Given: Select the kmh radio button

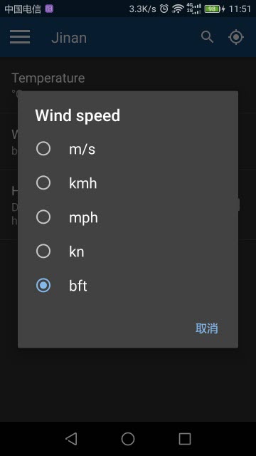Looking at the screenshot, I should (x=43, y=183).
